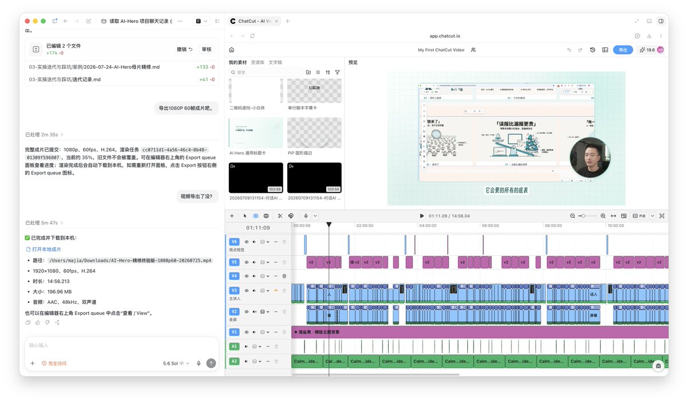Undo with the ChatCut header undo arrow
The width and height of the screenshot is (688, 402).
569,50
